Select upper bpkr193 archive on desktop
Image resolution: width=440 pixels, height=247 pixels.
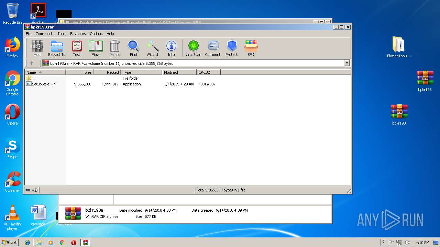(425, 81)
